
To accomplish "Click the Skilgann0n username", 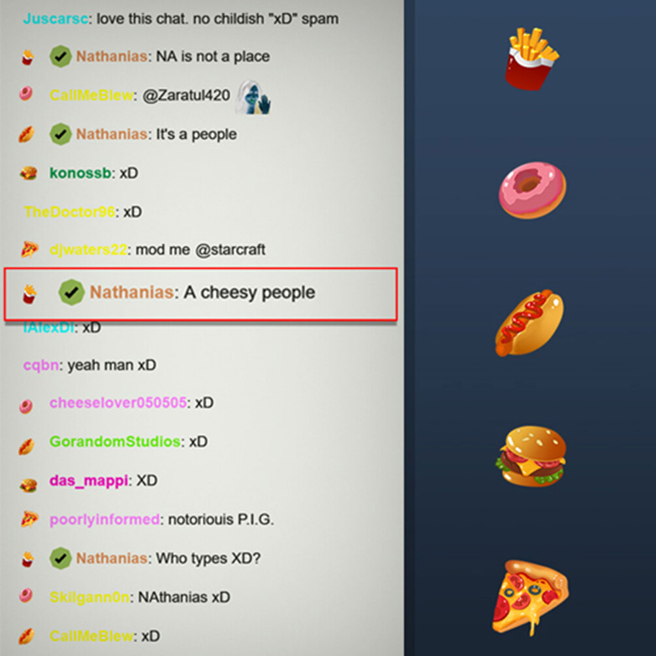I will point(89,597).
